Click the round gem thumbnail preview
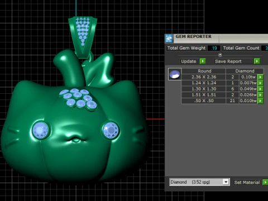268x201 pixels. (175, 74)
